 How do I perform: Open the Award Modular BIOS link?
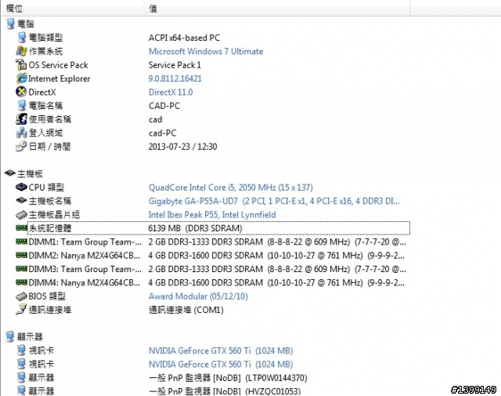(198, 296)
